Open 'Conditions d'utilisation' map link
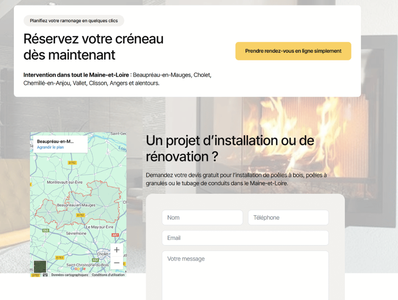The image size is (398, 300). click(108, 275)
